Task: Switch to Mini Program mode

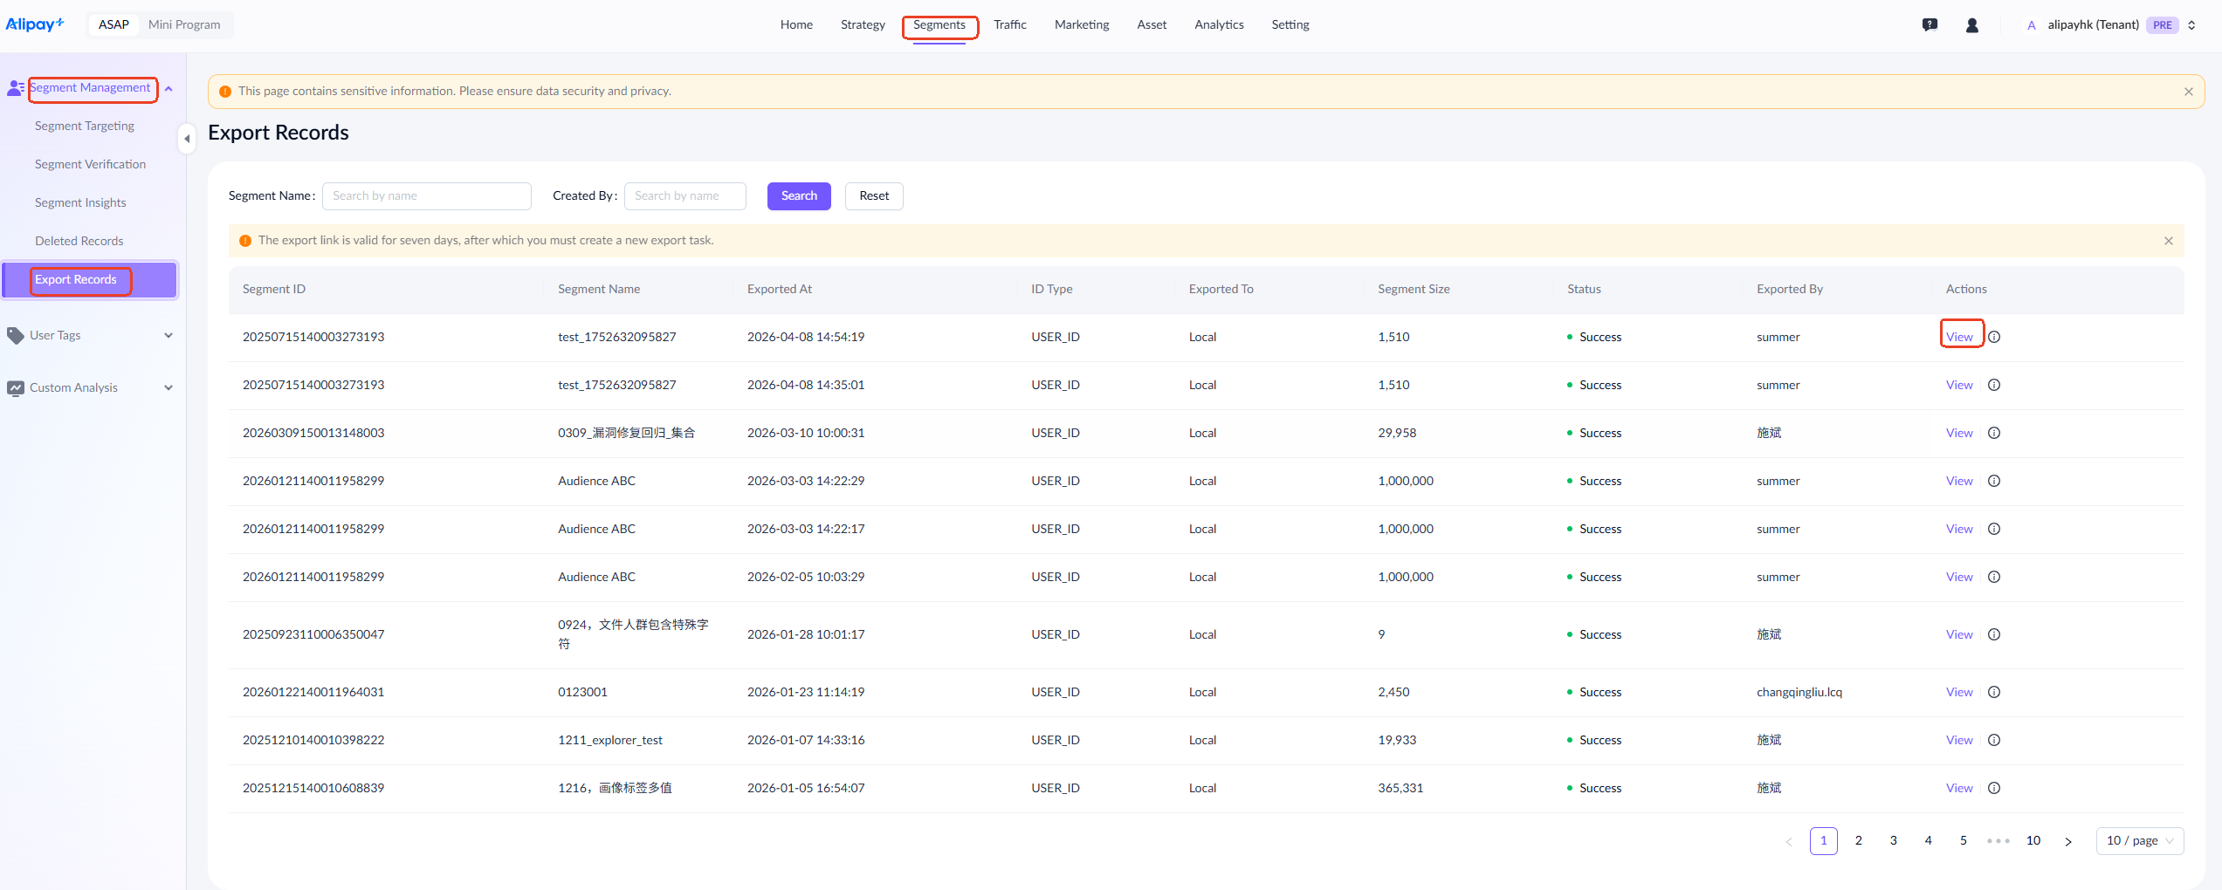Action: click(184, 24)
